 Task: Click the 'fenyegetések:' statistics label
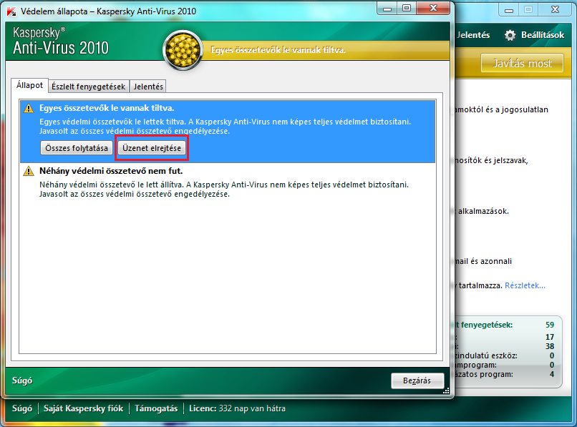[x=487, y=325]
